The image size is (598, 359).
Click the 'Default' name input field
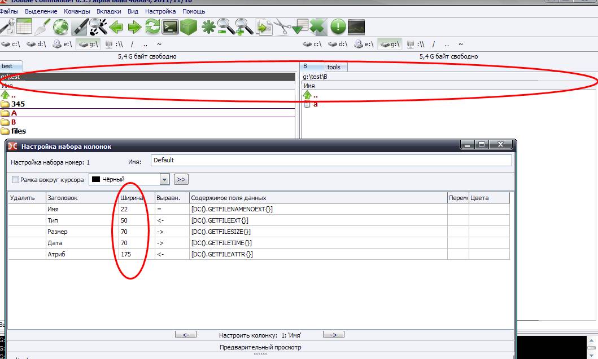331,161
